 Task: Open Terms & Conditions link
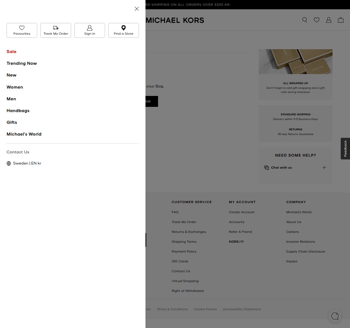tap(172, 309)
